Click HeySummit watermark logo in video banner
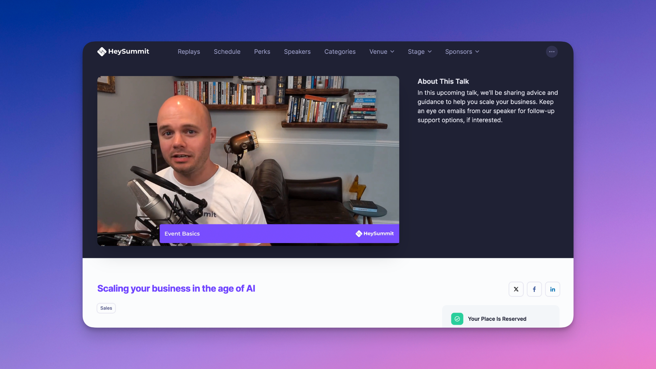Screen dimensions: 656x369 point(375,234)
